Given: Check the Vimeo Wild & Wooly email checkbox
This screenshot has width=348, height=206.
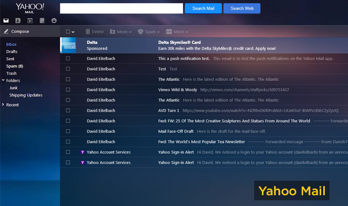Looking at the screenshot, I should [68, 90].
